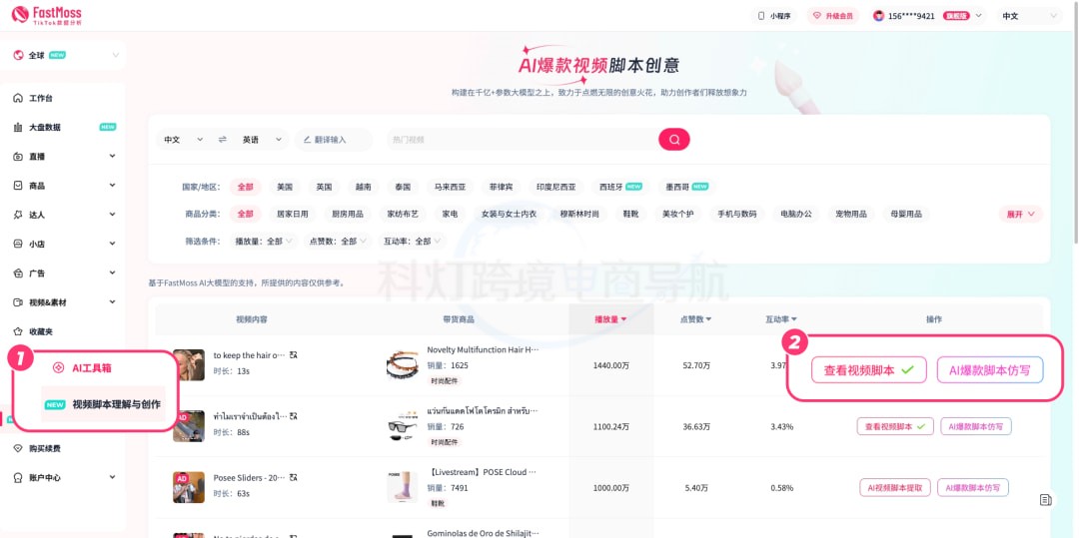Click AI爆款脚本仿写 in Posee Sliders row

point(973,488)
